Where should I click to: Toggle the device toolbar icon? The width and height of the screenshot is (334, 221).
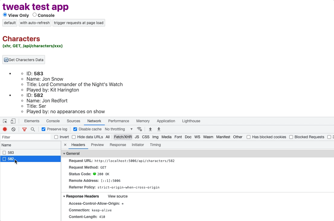coord(13,121)
